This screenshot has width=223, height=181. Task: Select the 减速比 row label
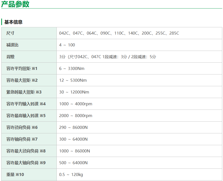12,45
